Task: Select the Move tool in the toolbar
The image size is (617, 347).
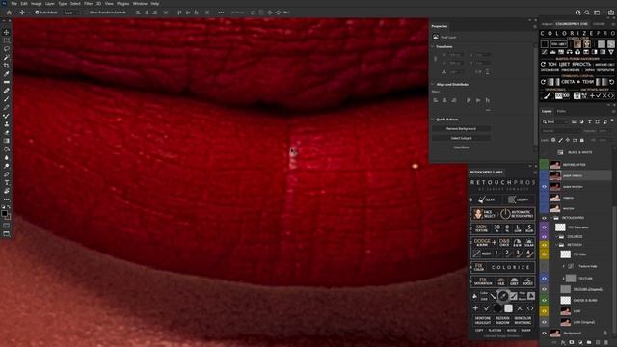Action: pos(7,32)
